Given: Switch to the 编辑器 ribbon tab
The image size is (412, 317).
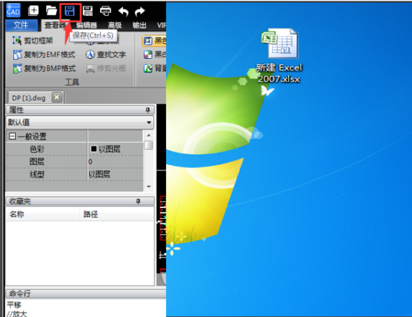Looking at the screenshot, I should 87,25.
